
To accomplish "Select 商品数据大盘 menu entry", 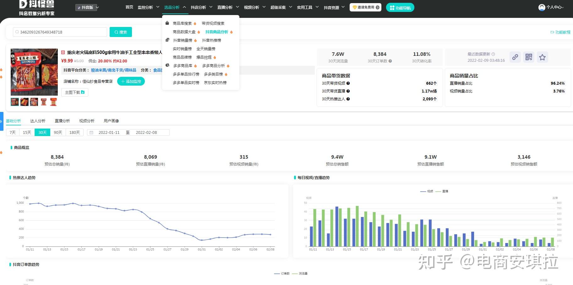I will pos(184,32).
